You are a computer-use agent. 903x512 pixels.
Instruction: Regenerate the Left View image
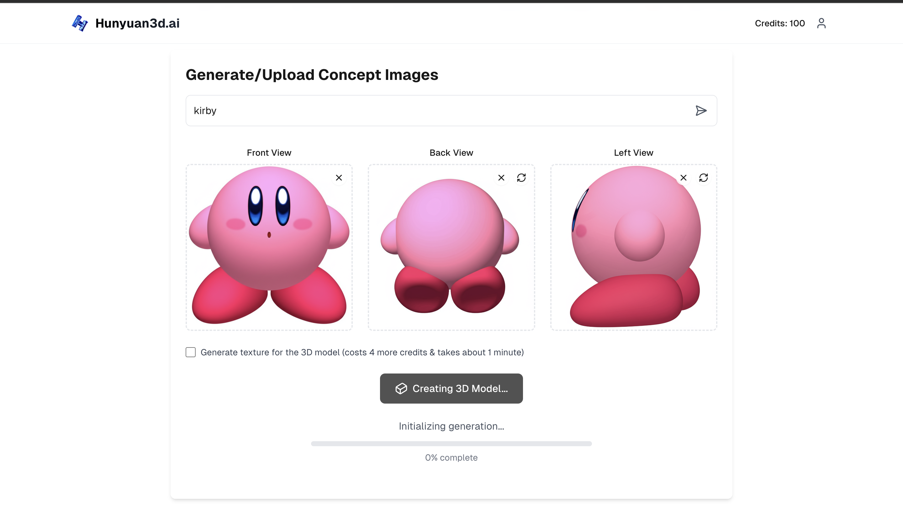[703, 178]
